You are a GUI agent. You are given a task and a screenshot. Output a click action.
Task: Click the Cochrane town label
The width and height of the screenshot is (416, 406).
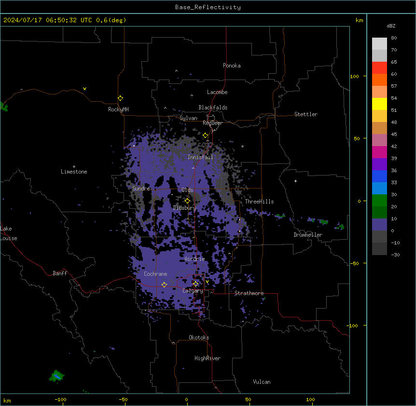pos(155,274)
